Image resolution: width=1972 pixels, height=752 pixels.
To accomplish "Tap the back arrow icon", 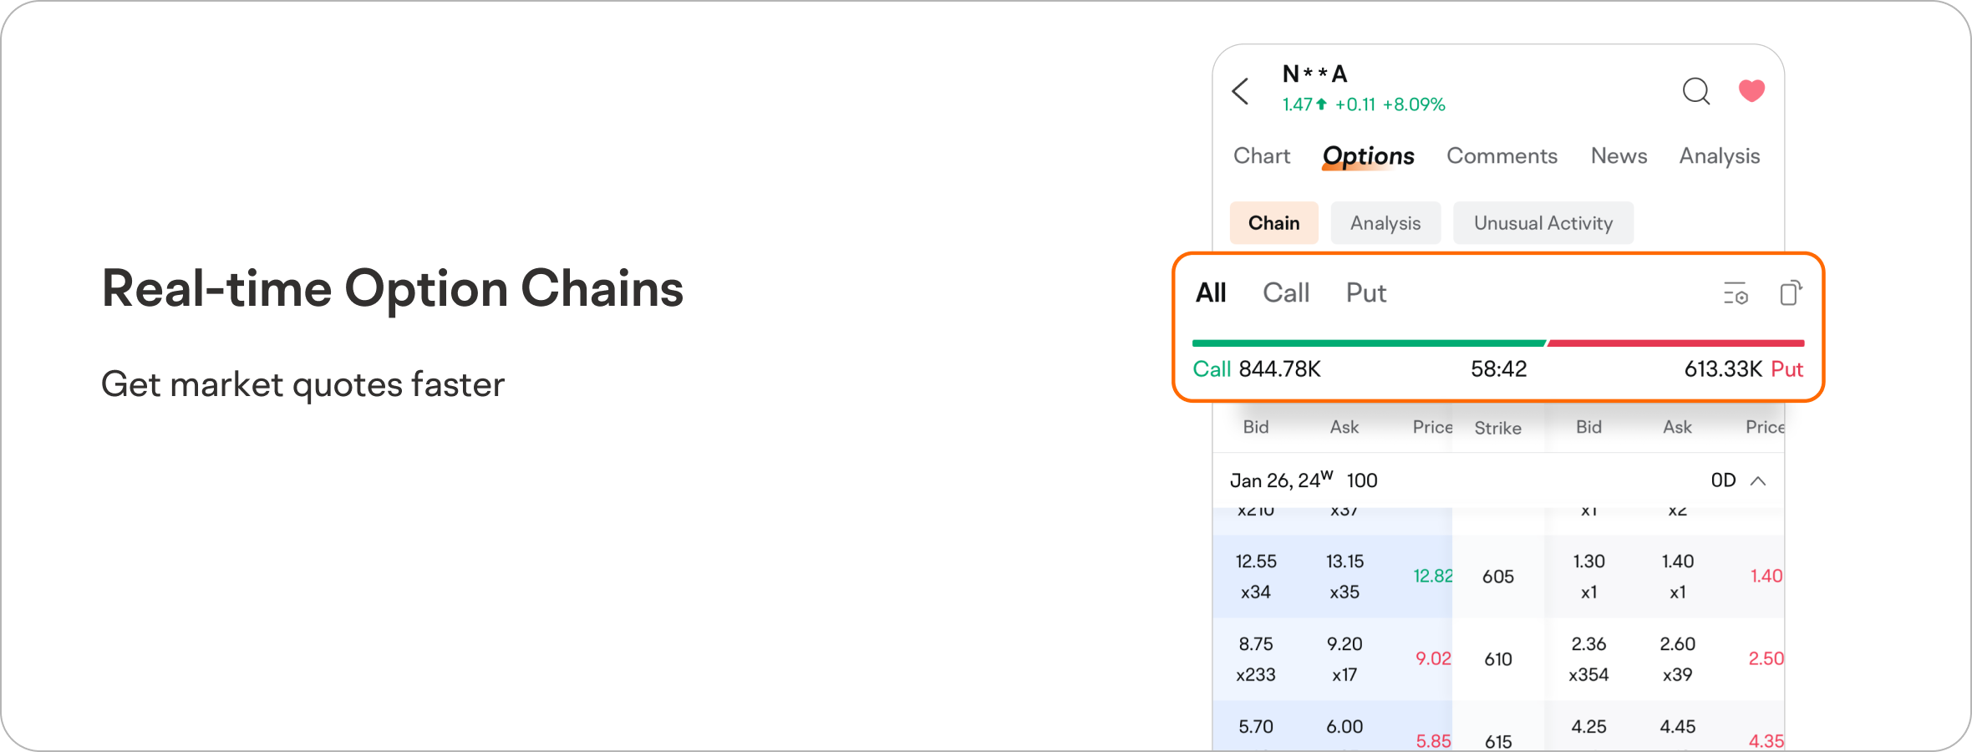I will click(x=1241, y=91).
